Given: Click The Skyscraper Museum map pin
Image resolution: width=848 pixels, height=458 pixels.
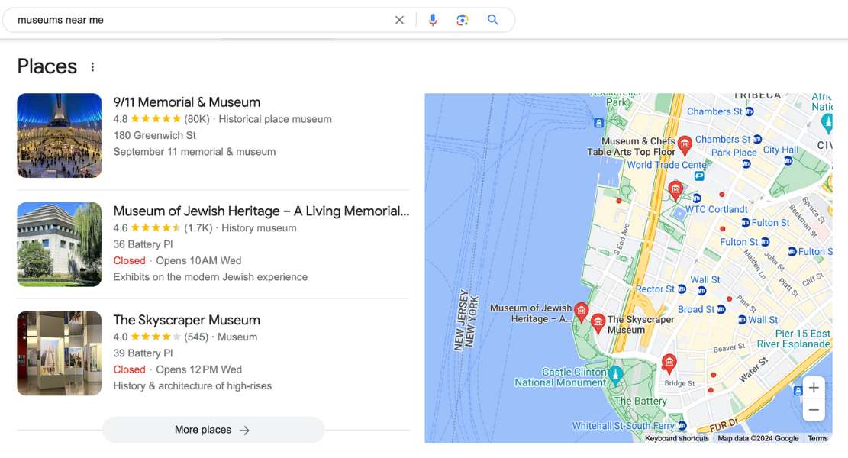Looking at the screenshot, I should [598, 324].
